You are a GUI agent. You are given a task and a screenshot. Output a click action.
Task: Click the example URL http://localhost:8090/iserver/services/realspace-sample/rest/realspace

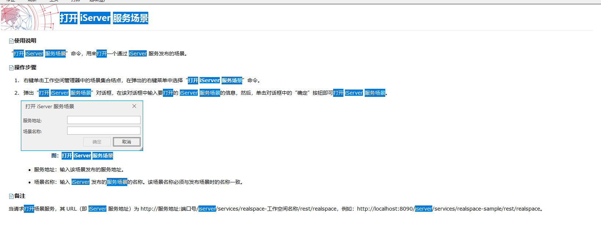coord(449,209)
